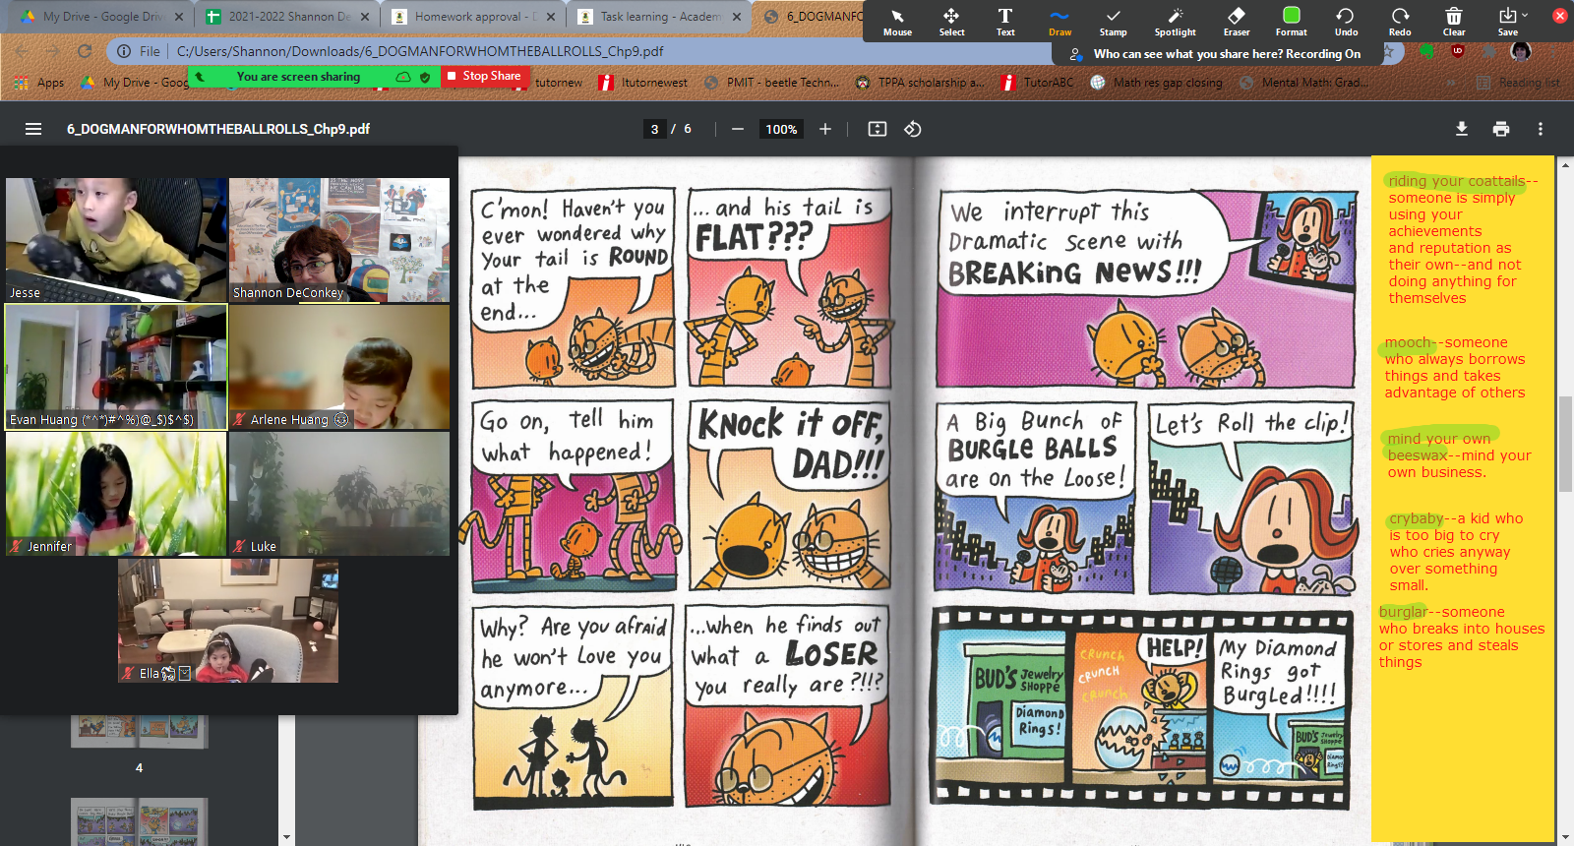This screenshot has width=1574, height=846.
Task: Select Shannon DeConkey's video tile
Action: (x=339, y=239)
